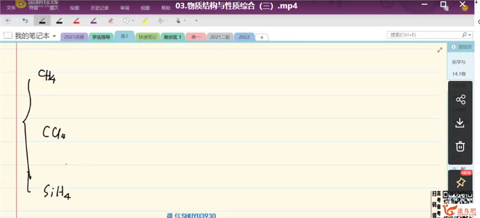Open the 化学与 page in the list
The height and width of the screenshot is (218, 480).
(x=459, y=62)
